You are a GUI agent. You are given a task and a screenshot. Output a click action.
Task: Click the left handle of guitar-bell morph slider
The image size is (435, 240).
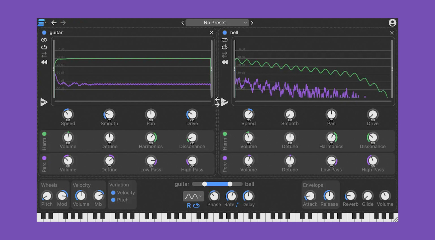coord(204,184)
